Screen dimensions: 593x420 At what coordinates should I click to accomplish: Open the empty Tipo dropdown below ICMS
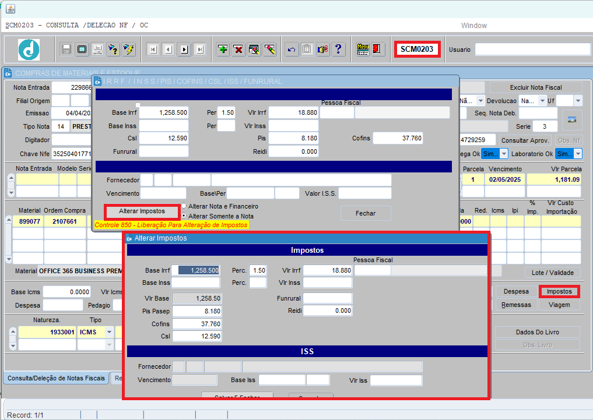pyautogui.click(x=109, y=344)
